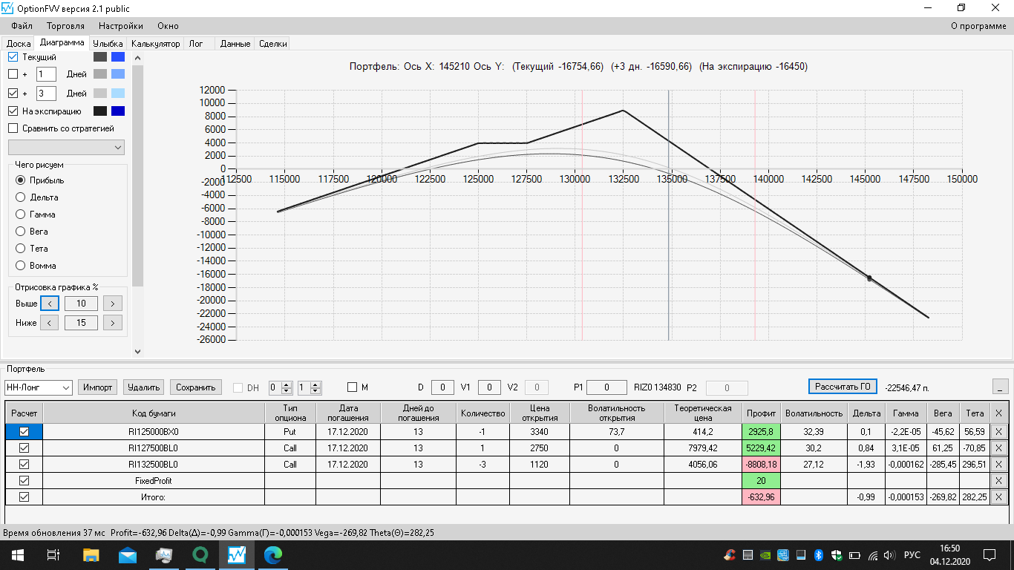Click the Импорт button
This screenshot has width=1014, height=570.
pos(98,387)
